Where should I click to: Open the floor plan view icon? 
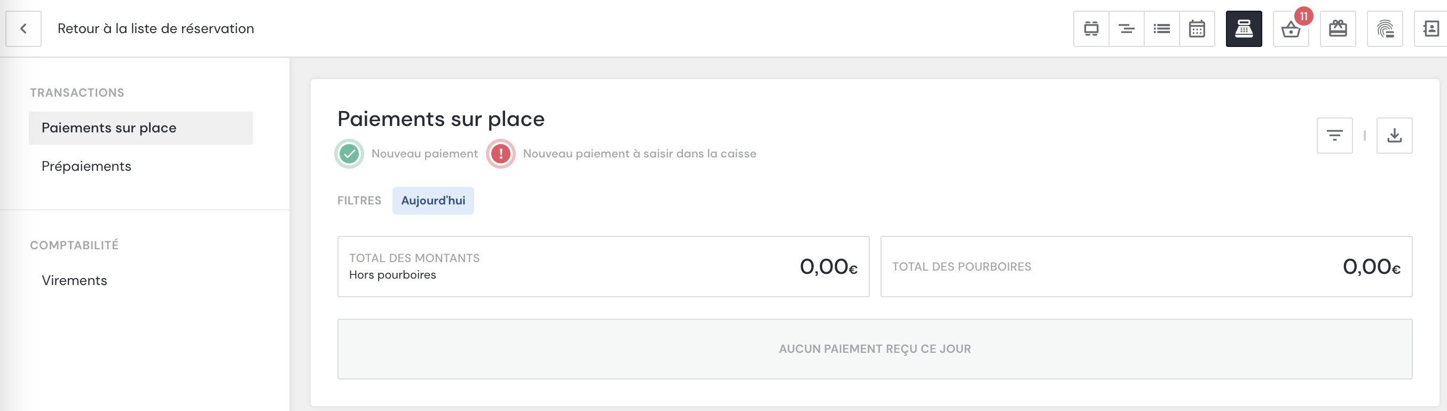tap(1091, 29)
